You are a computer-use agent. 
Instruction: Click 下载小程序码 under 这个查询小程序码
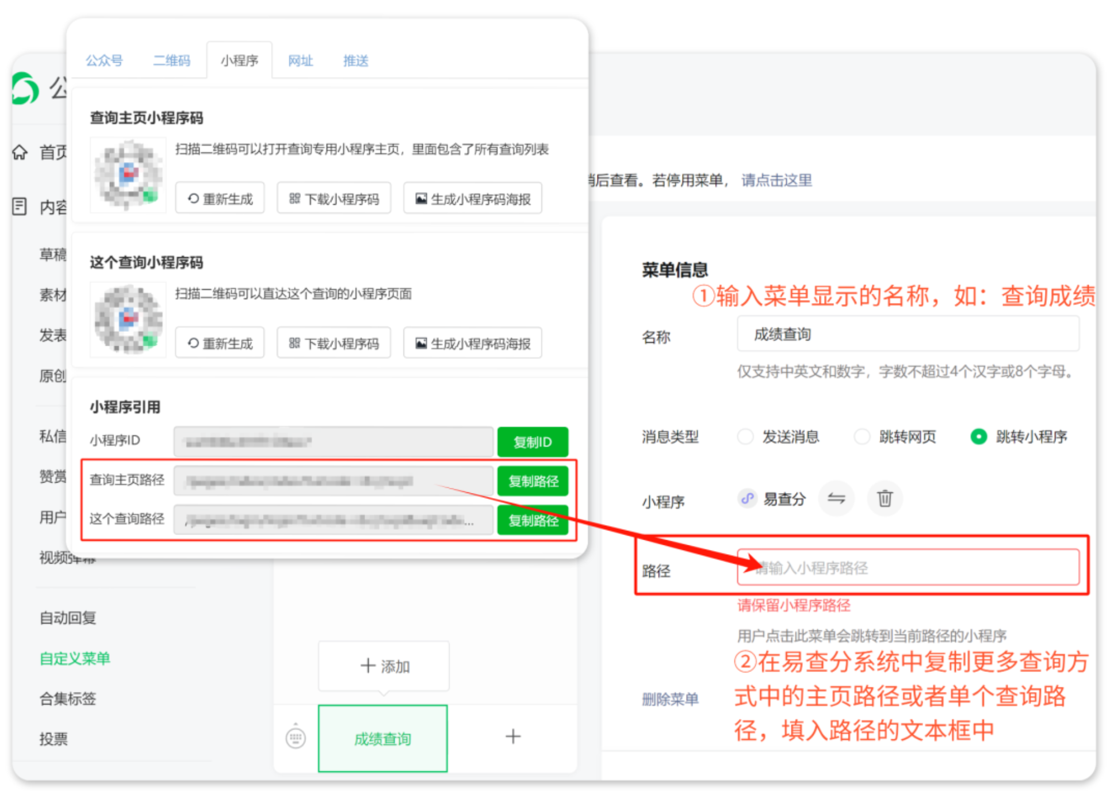pyautogui.click(x=334, y=343)
